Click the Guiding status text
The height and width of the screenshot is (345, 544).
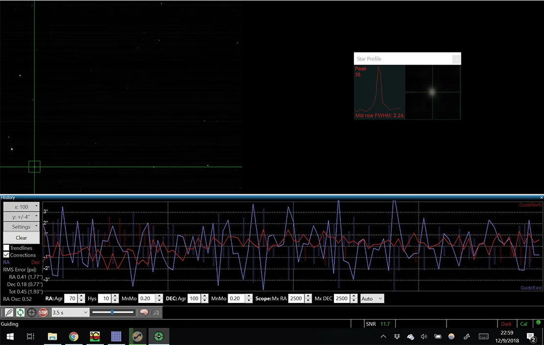(x=10, y=324)
